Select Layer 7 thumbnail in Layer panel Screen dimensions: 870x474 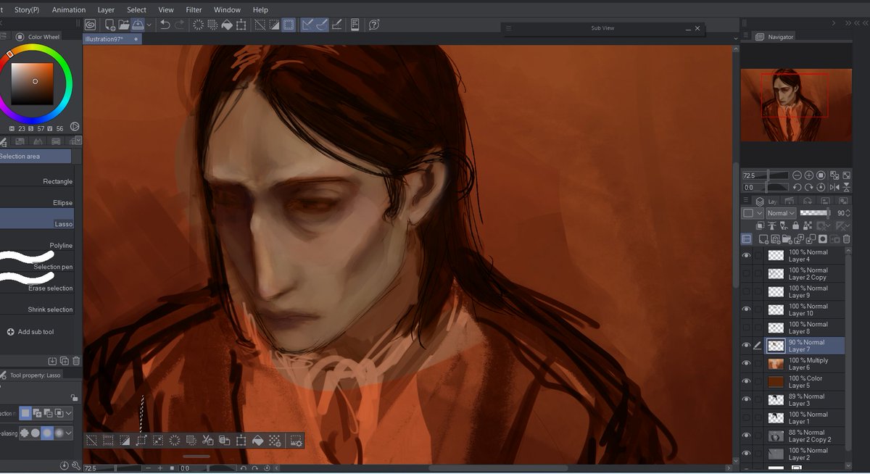pos(776,346)
